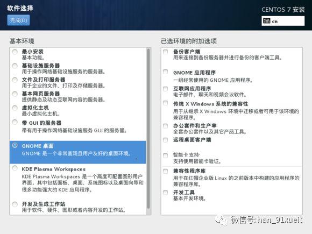Pick the 带 GUI 的服务器 radio button
Viewport: 312px width, 234px height.
(15, 122)
